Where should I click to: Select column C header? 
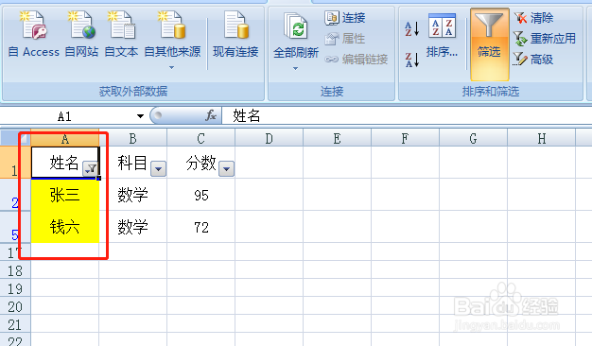(200, 138)
